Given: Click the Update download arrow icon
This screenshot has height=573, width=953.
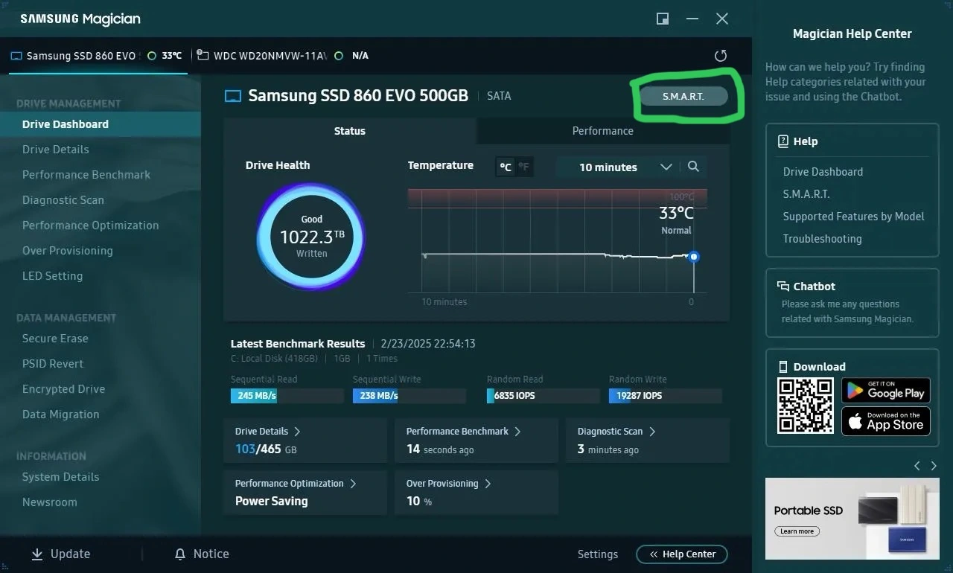Looking at the screenshot, I should pos(36,554).
